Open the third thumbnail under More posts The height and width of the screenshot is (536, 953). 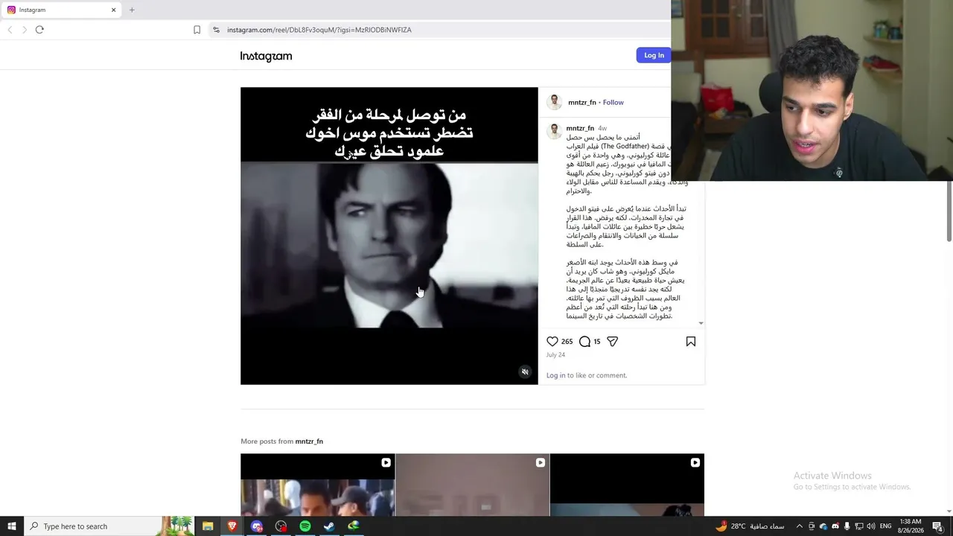(627, 485)
